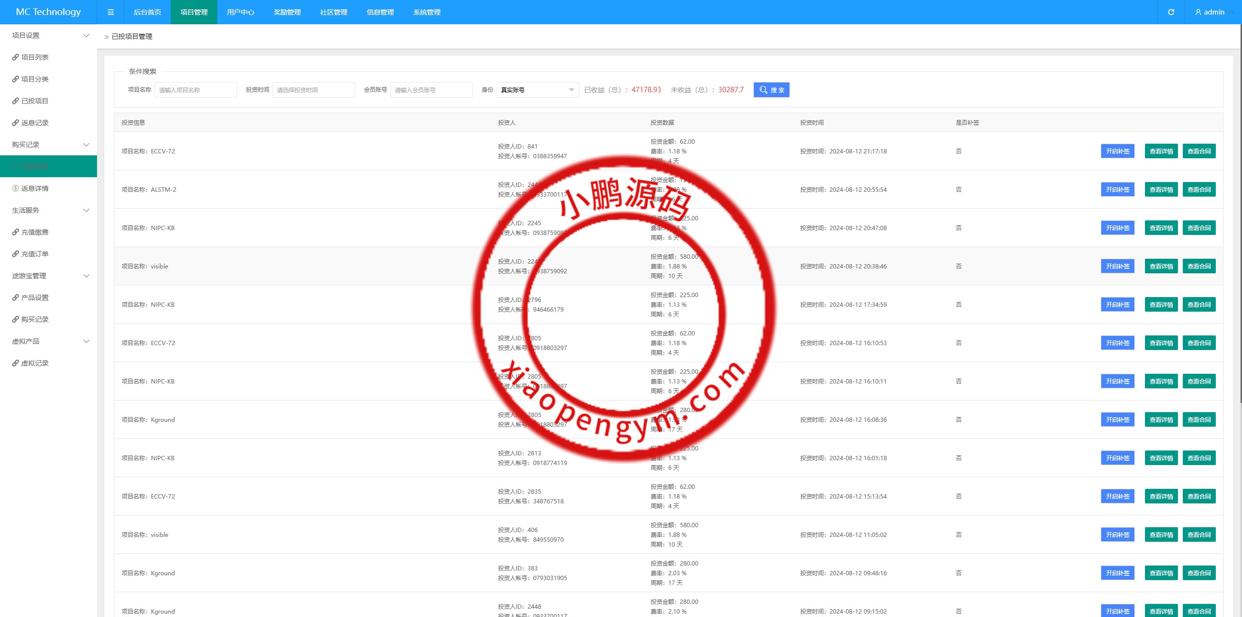Image resolution: width=1242 pixels, height=617 pixels.
Task: Click the sidebar collapse hamburger icon
Action: point(111,12)
